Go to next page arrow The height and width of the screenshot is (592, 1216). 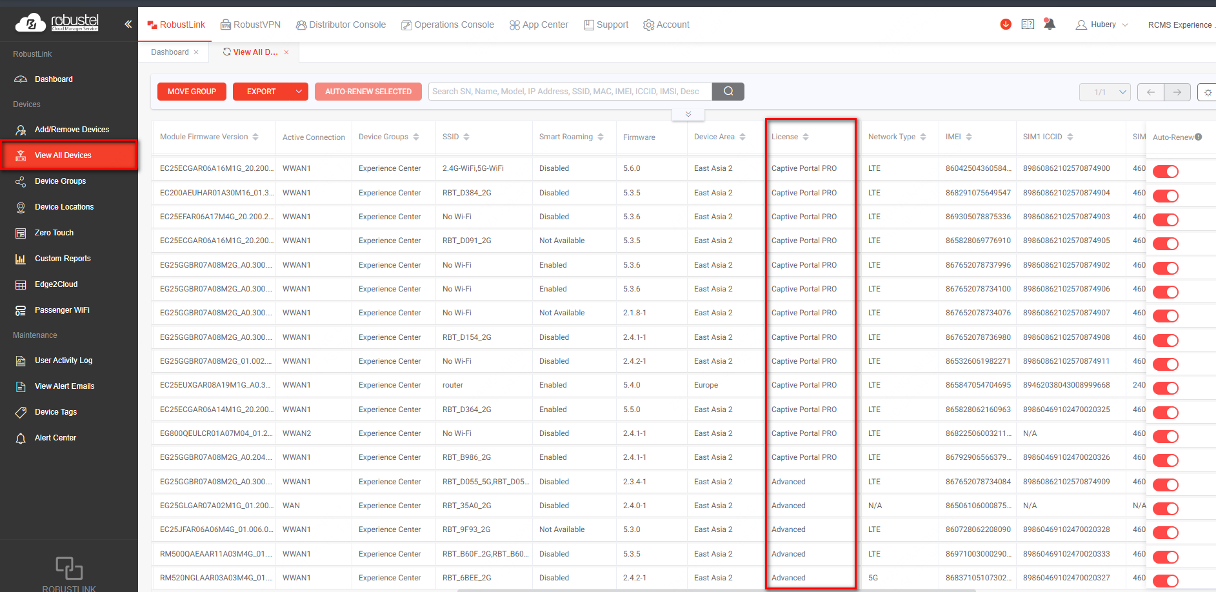click(x=1177, y=92)
